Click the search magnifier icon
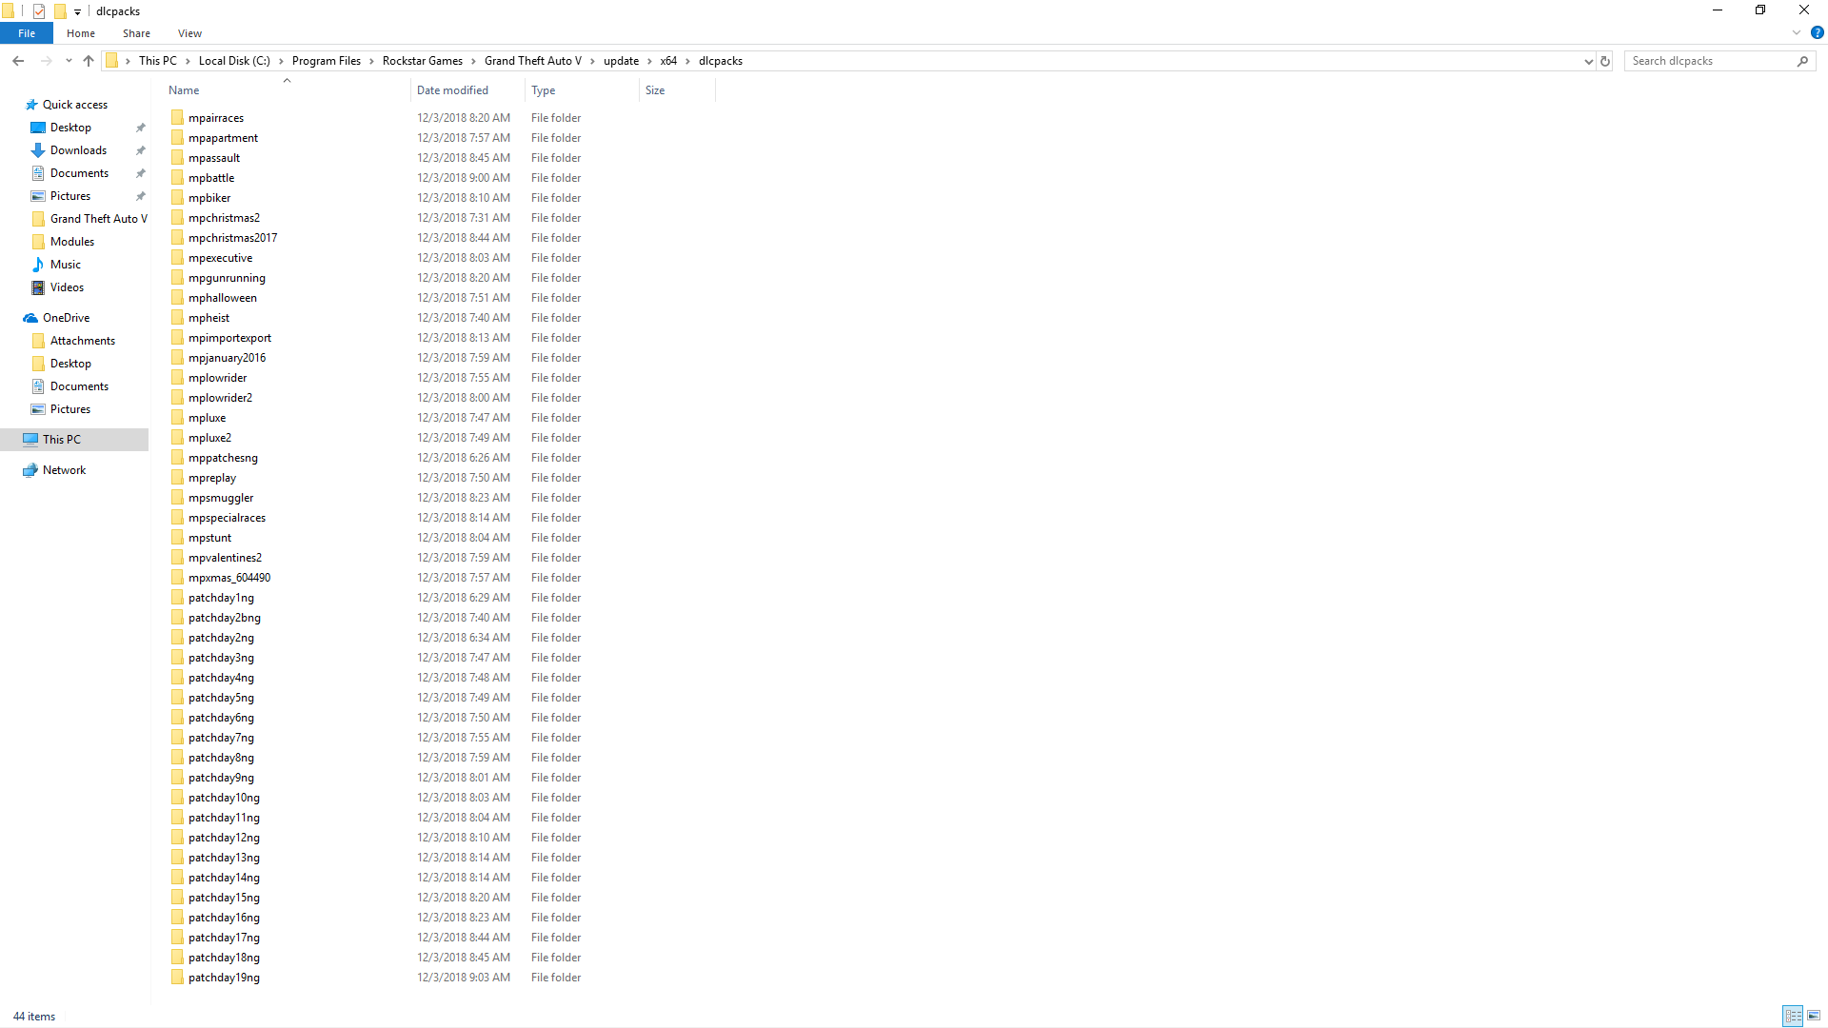 click(1802, 60)
